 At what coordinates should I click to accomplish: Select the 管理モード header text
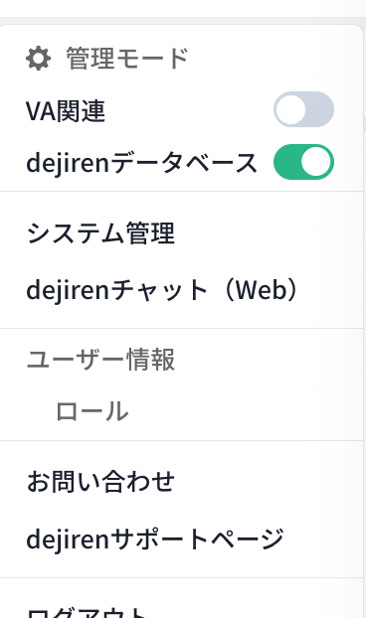[127, 59]
